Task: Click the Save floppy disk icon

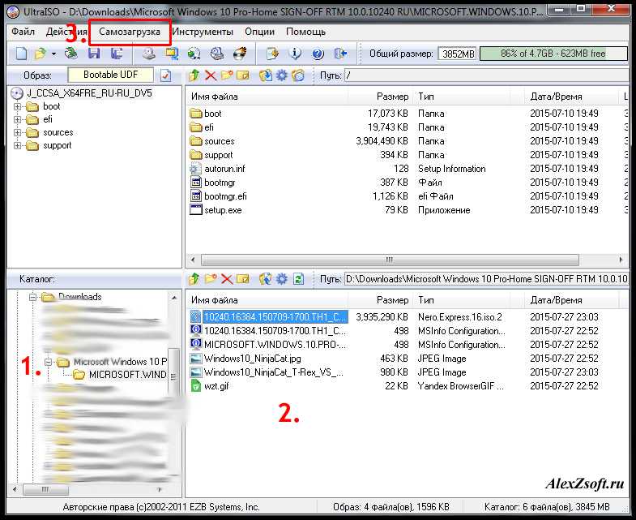Action: 94,54
